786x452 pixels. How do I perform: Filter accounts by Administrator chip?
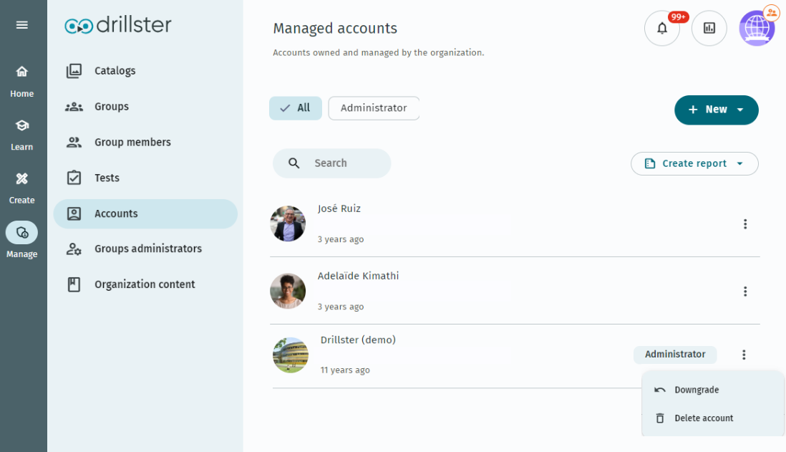pos(374,108)
